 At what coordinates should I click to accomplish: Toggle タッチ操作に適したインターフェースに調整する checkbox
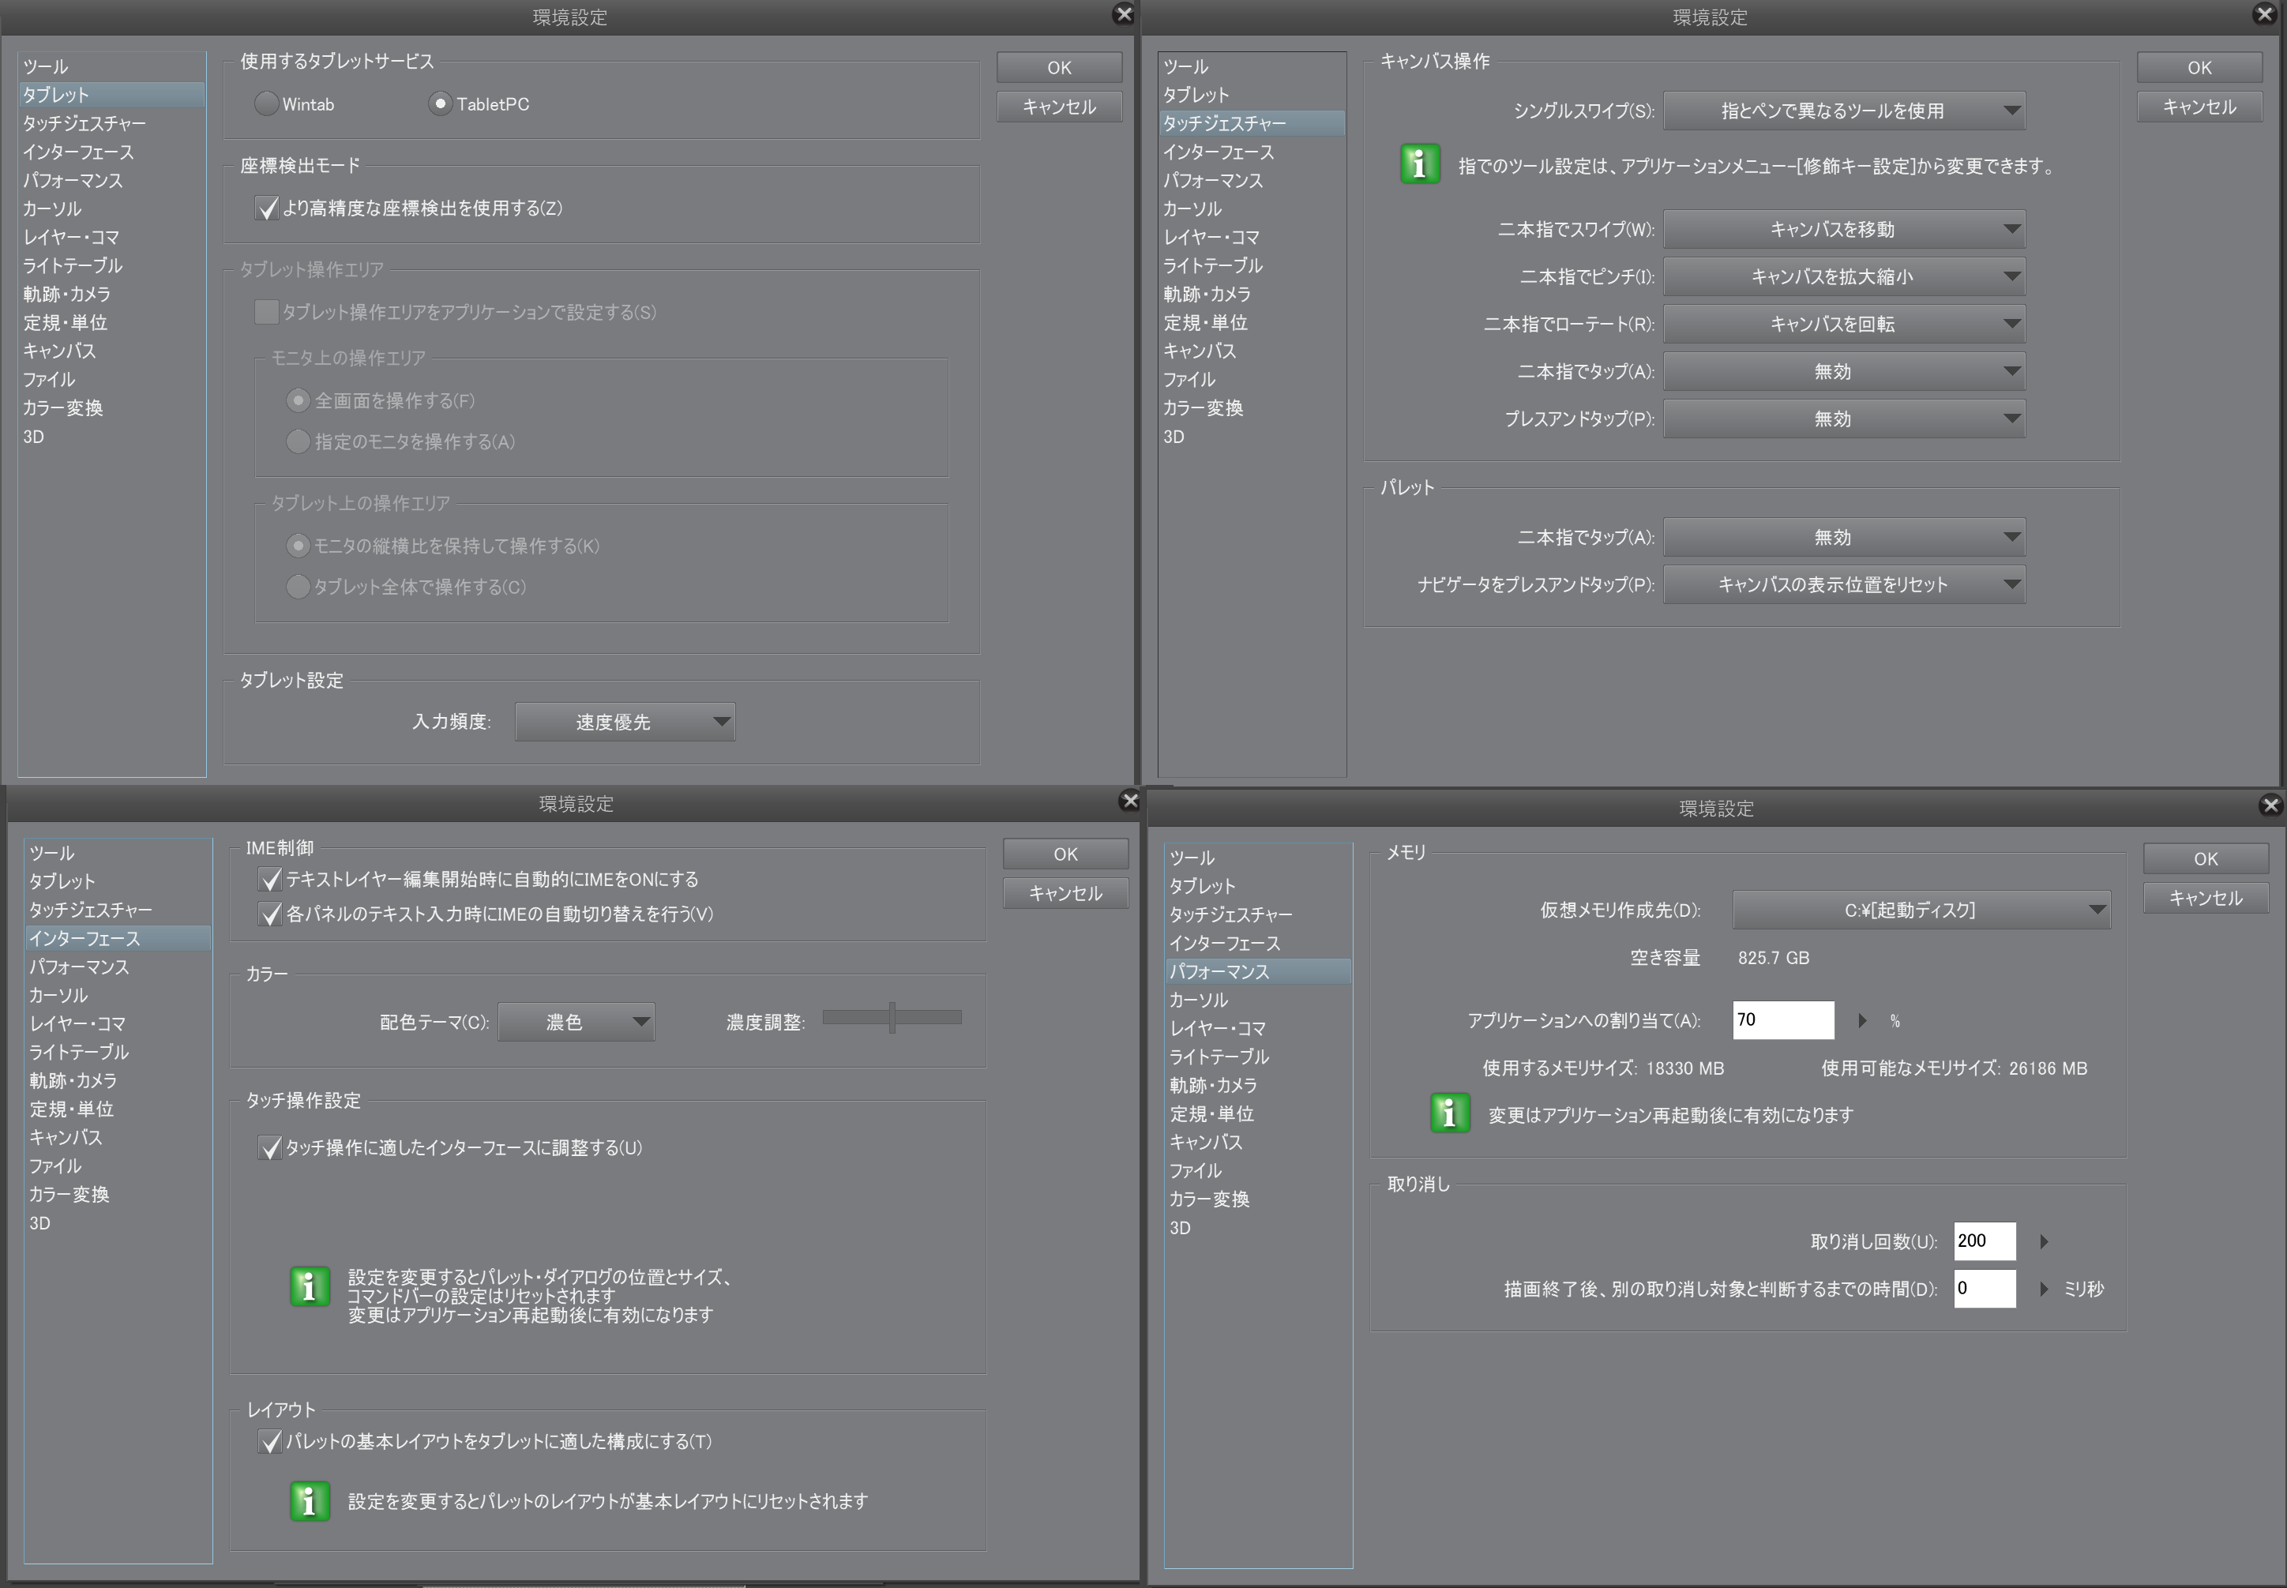pyautogui.click(x=269, y=1147)
